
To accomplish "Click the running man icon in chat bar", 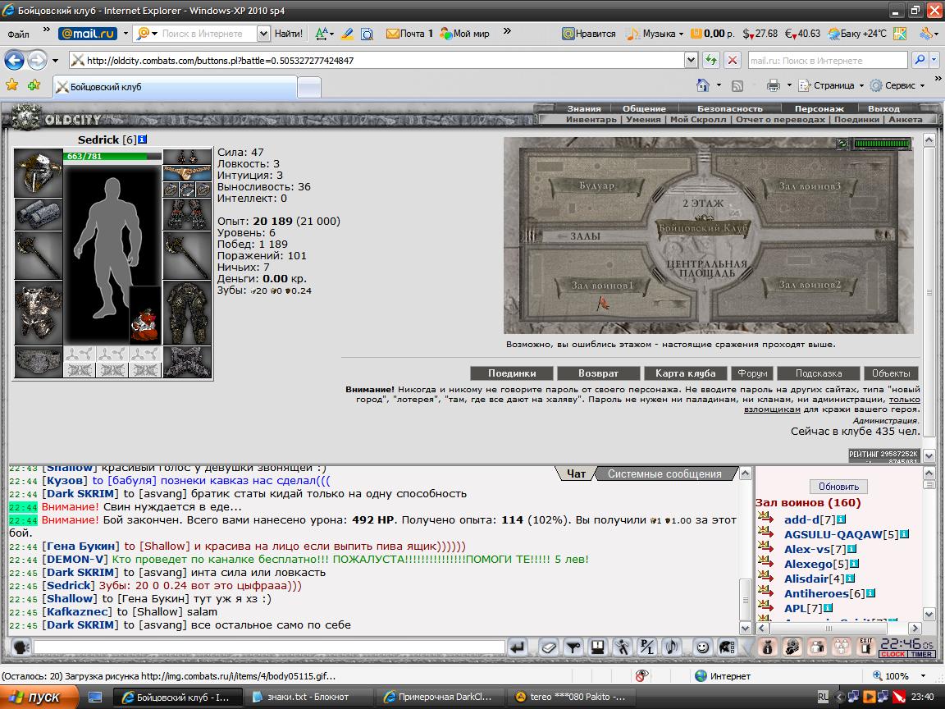I will (622, 647).
